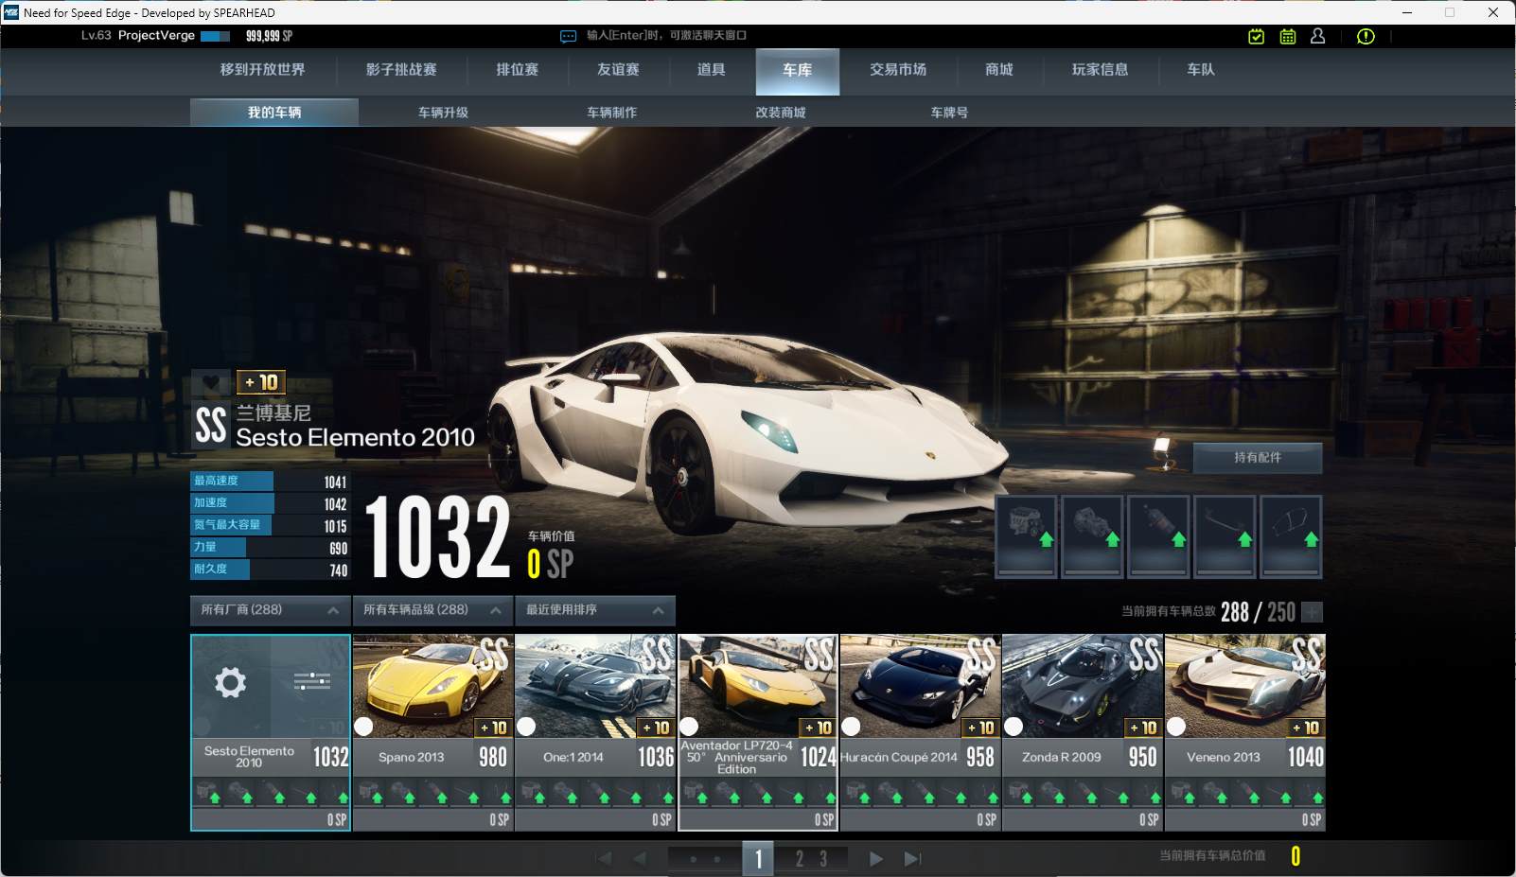The image size is (1516, 877).
Task: Tick the selection circle on Huracán Coupé 2014
Action: 851,727
